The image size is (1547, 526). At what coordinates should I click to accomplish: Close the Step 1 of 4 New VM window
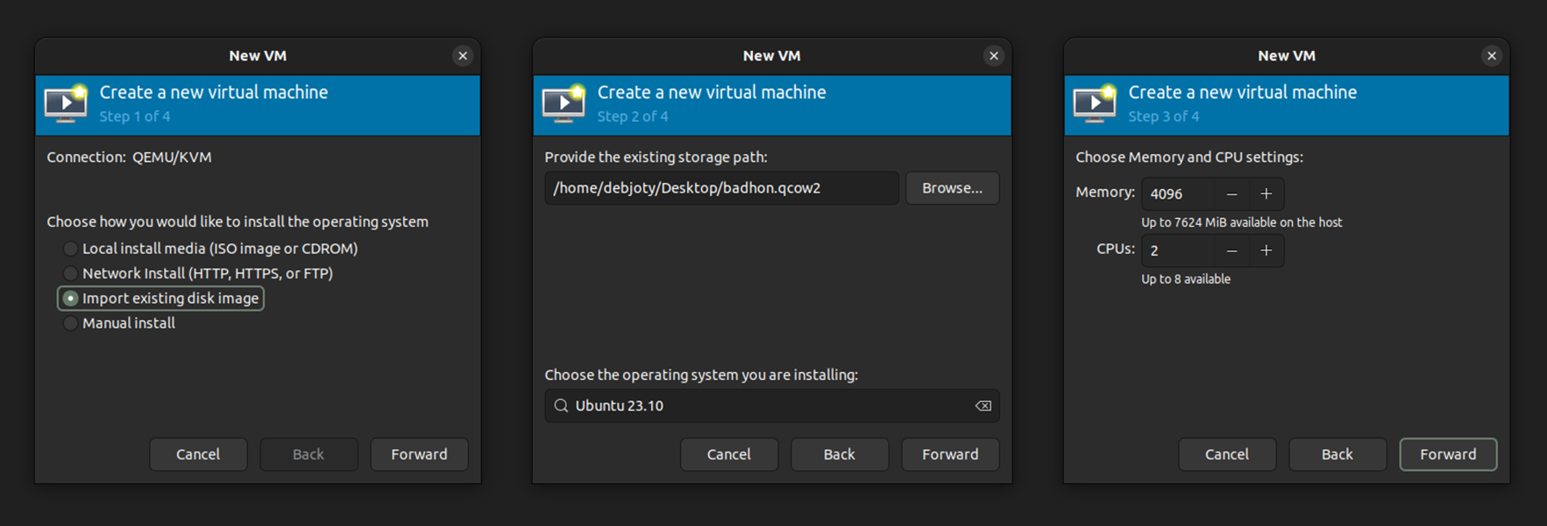(463, 56)
